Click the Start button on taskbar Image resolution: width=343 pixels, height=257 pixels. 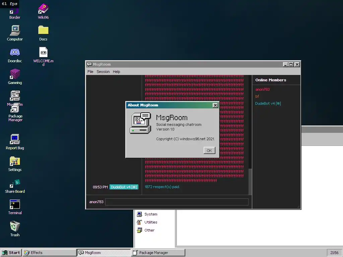[x=11, y=253]
